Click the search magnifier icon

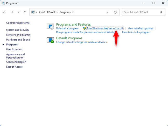(x=161, y=12)
